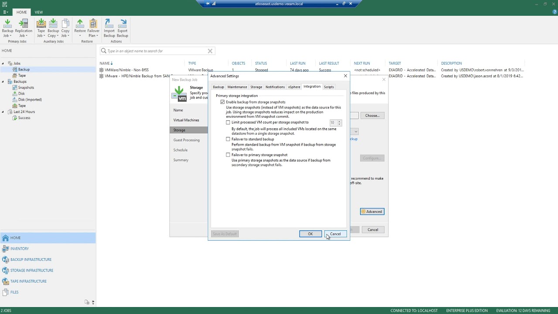
Task: Open the Backup Job ribbon button
Action: (x=7, y=28)
